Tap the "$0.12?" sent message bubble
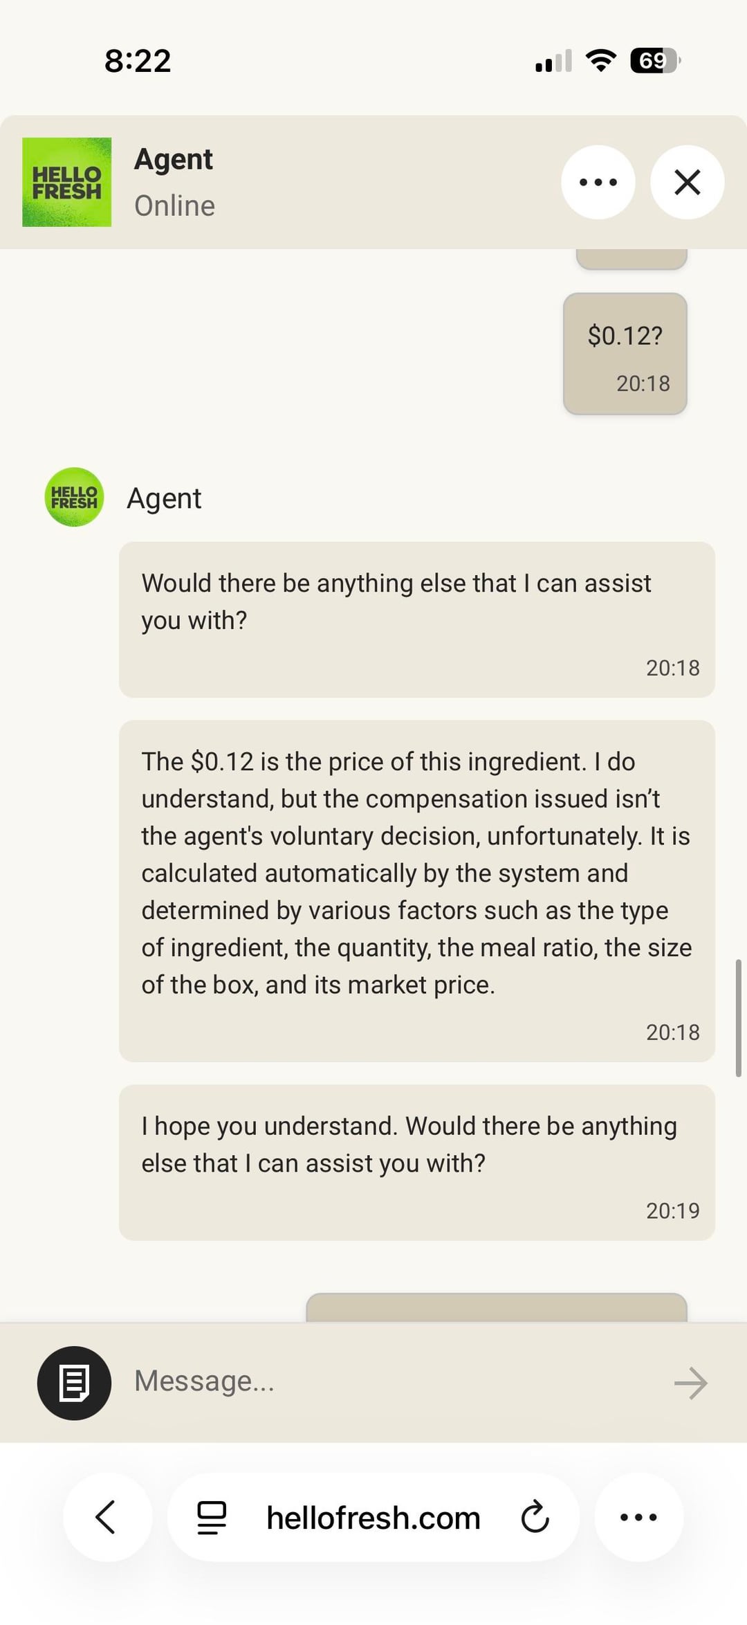The width and height of the screenshot is (747, 1625). pyautogui.click(x=625, y=354)
